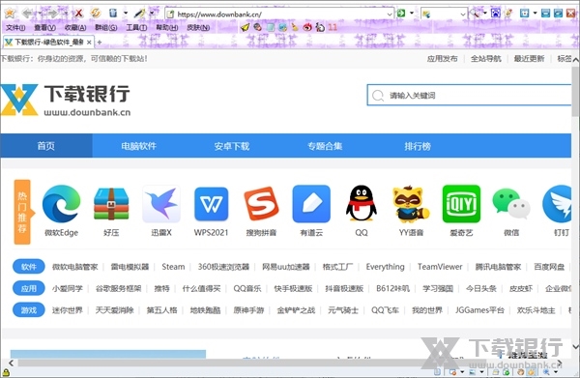
Task: Expand the recycle bin dropdown arrow
Action: point(126,14)
